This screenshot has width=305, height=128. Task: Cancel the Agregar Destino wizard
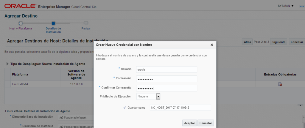(x=297, y=42)
